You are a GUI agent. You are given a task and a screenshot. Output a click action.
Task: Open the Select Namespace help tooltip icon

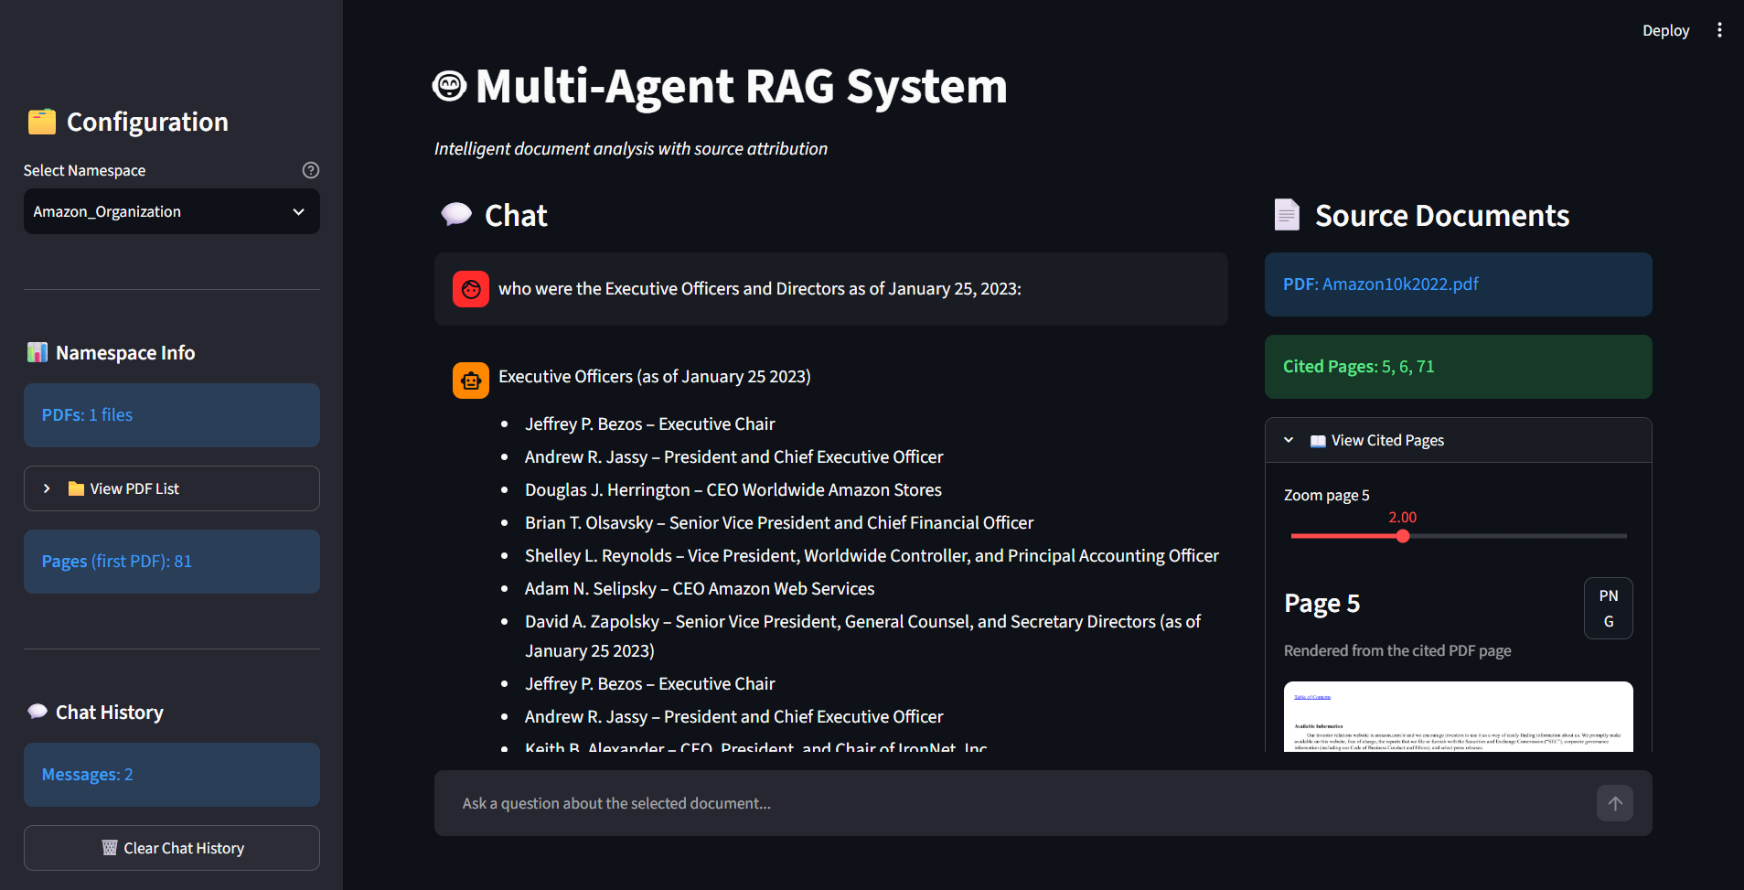coord(311,170)
